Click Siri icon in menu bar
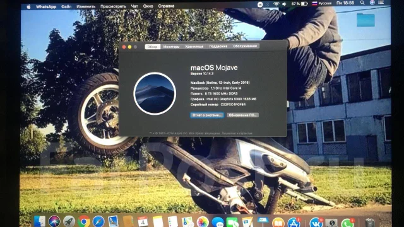Image resolution: width=404 pixels, height=227 pixels. 372,3
